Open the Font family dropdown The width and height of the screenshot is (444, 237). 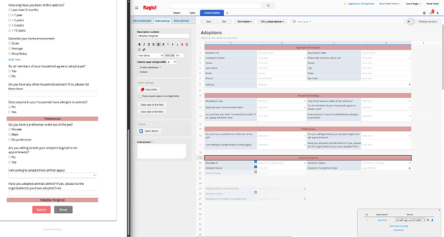click(150, 55)
